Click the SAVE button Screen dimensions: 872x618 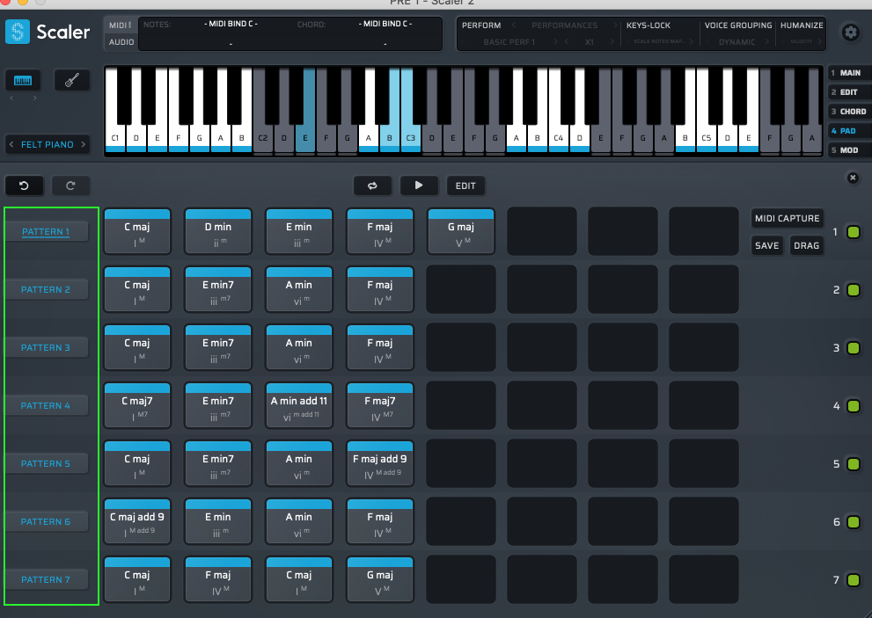(x=767, y=245)
